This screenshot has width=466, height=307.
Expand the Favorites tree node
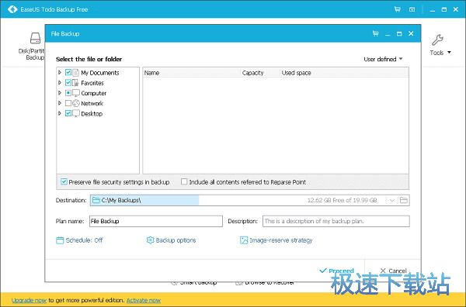coord(60,83)
